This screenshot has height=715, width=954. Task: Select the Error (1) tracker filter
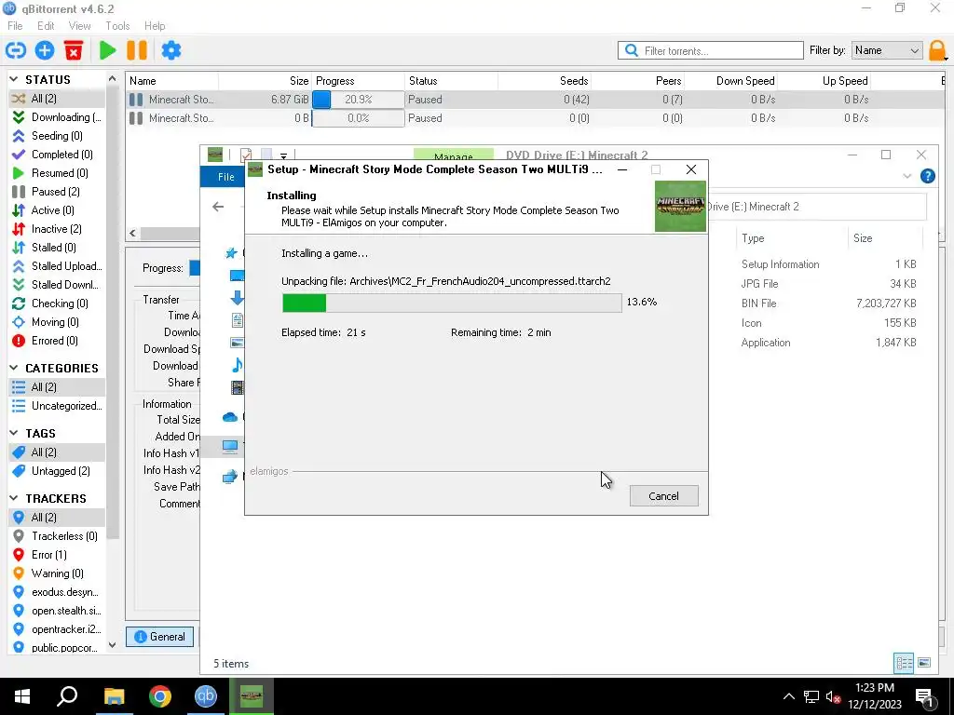57,555
